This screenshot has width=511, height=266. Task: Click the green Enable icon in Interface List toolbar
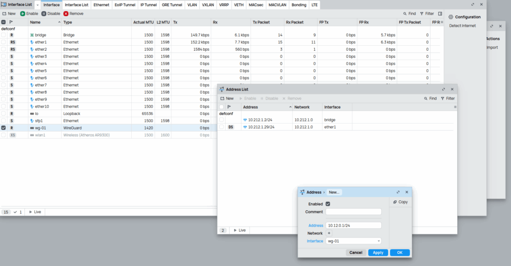[x=22, y=13]
